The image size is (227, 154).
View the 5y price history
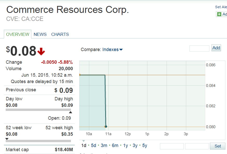pos(144,145)
